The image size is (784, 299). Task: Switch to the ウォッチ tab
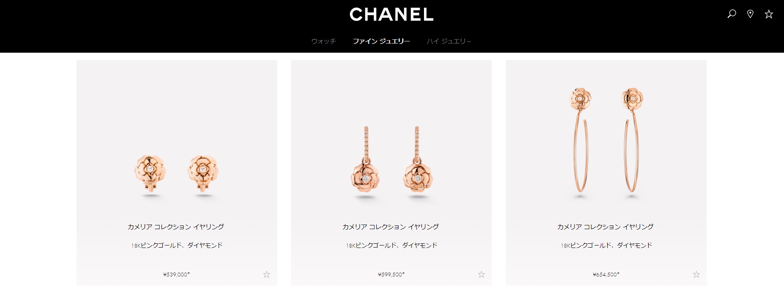[x=323, y=41]
